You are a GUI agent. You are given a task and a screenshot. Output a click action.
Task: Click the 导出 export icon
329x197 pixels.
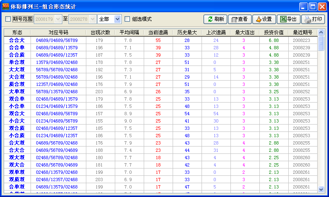point(288,19)
